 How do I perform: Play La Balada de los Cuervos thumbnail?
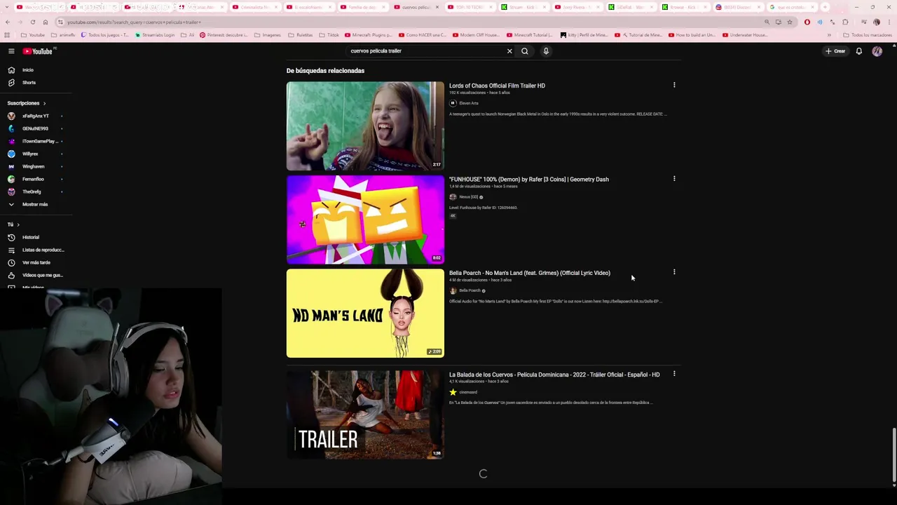365,415
